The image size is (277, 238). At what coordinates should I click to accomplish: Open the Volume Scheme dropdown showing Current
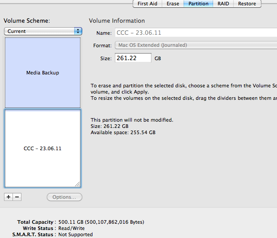point(43,31)
